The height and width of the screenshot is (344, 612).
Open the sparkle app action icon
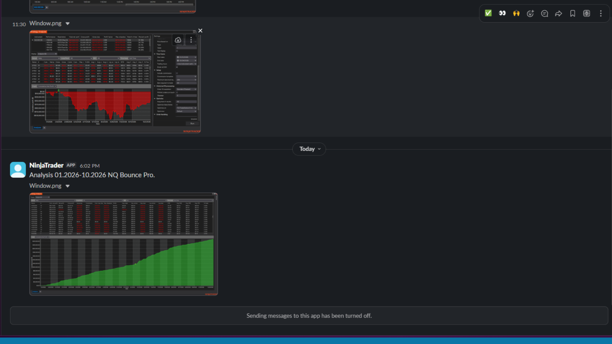coord(586,13)
